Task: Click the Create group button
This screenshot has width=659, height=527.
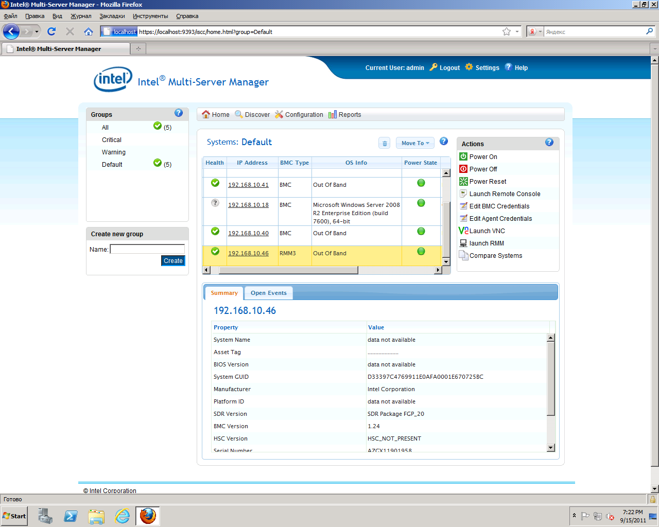Action: pyautogui.click(x=173, y=261)
